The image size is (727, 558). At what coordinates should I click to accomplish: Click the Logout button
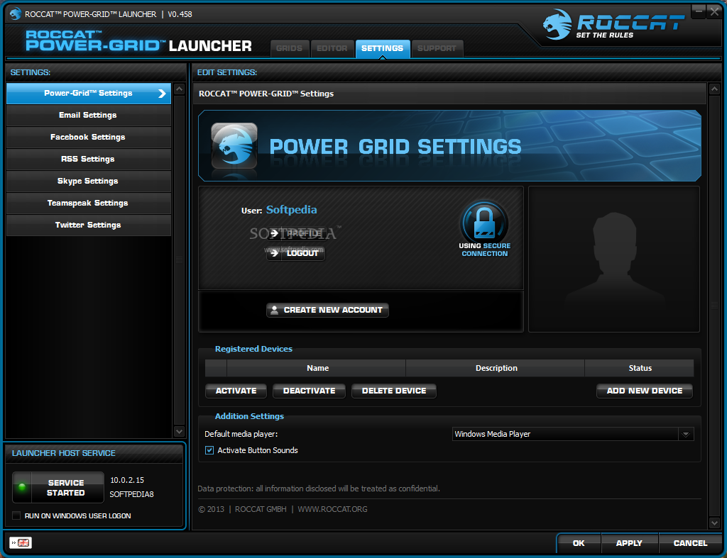point(296,253)
